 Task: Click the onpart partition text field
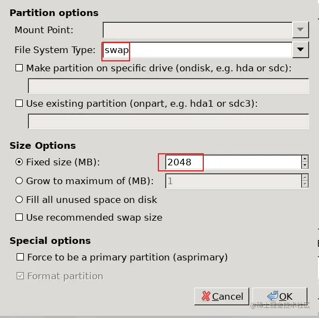pos(168,121)
